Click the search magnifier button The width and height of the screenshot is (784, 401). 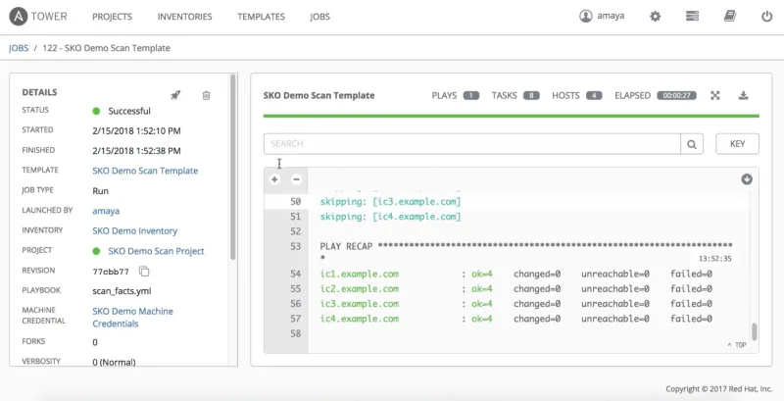(692, 143)
